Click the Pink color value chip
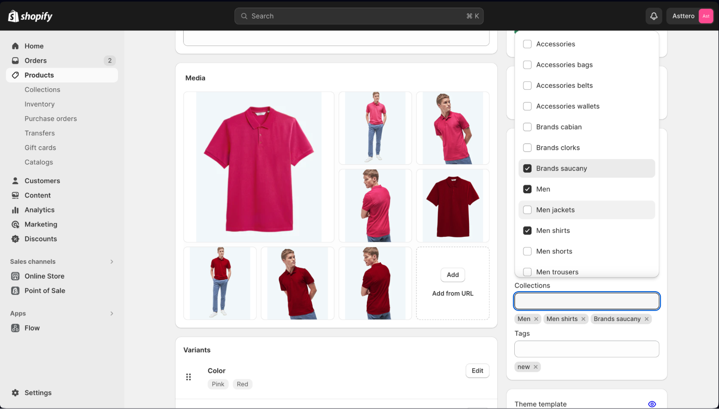Screen dimensions: 719x409 [x=218, y=384]
